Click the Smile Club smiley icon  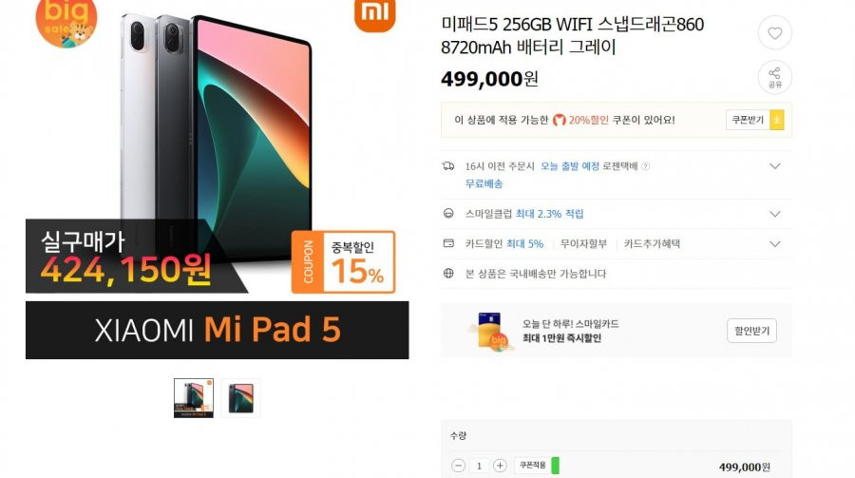pyautogui.click(x=448, y=214)
